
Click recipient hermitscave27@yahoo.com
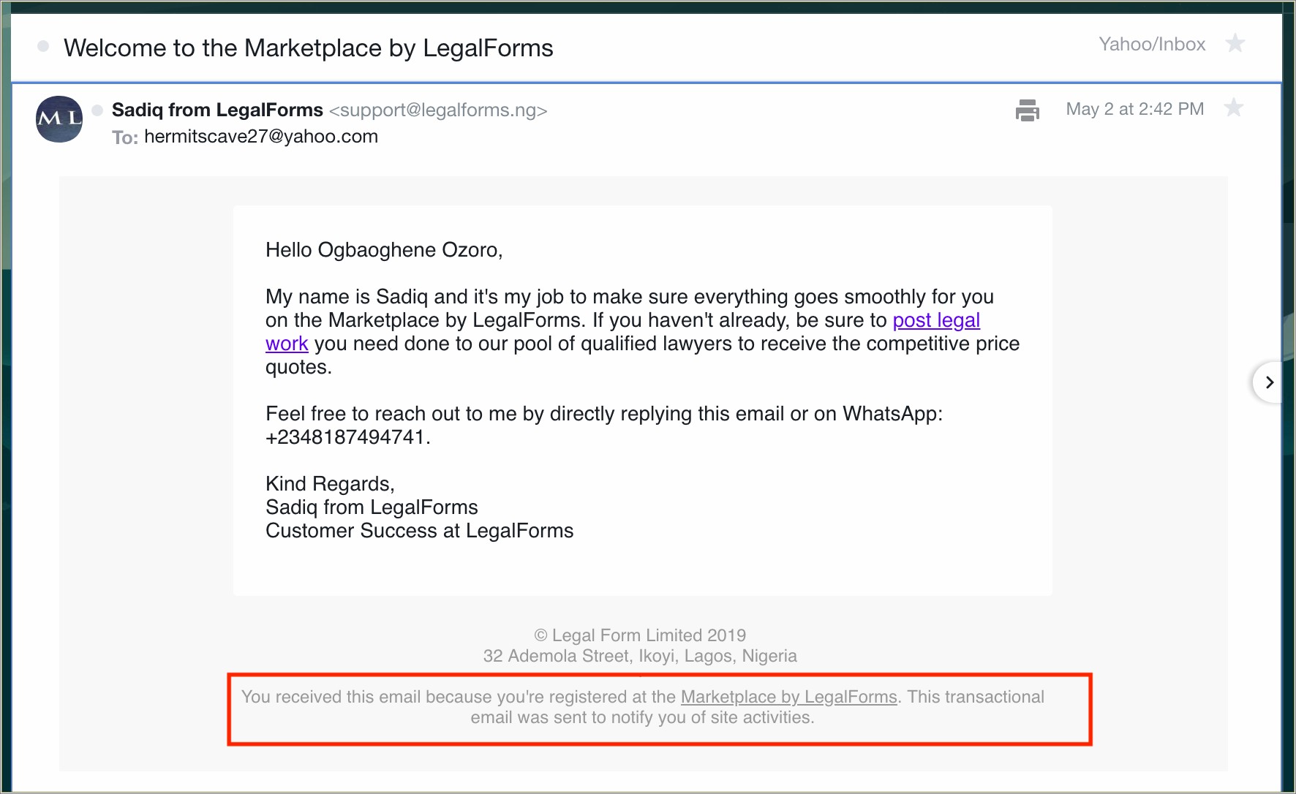tap(261, 137)
